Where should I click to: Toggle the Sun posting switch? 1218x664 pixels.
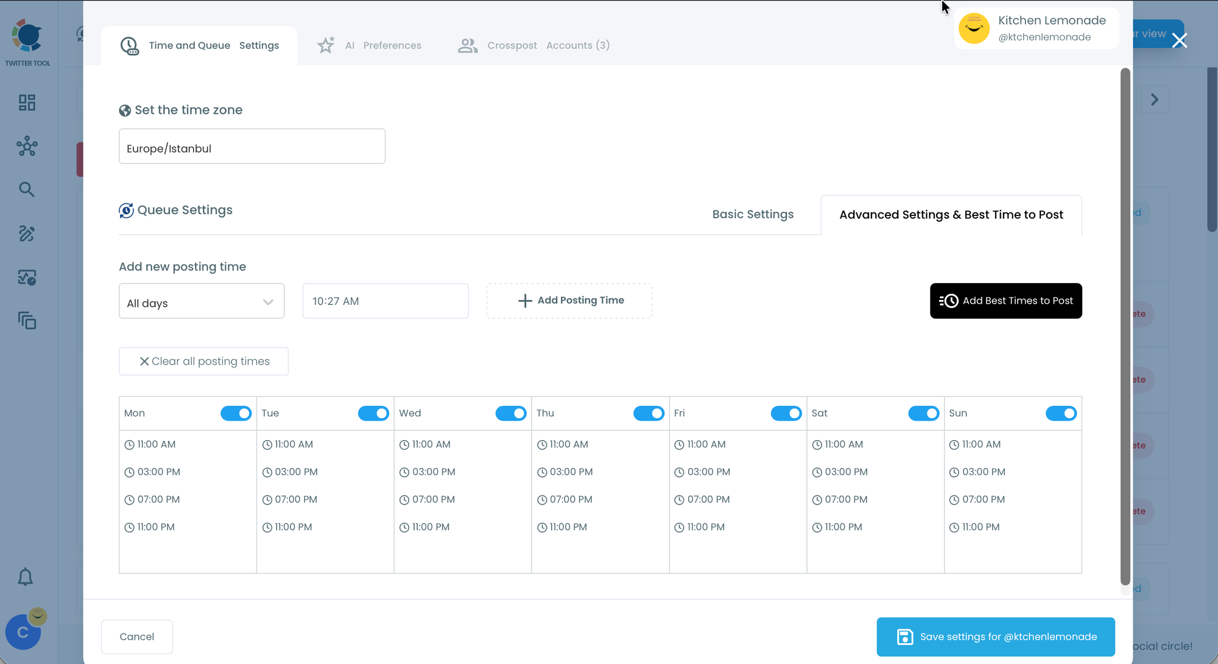(x=1060, y=413)
